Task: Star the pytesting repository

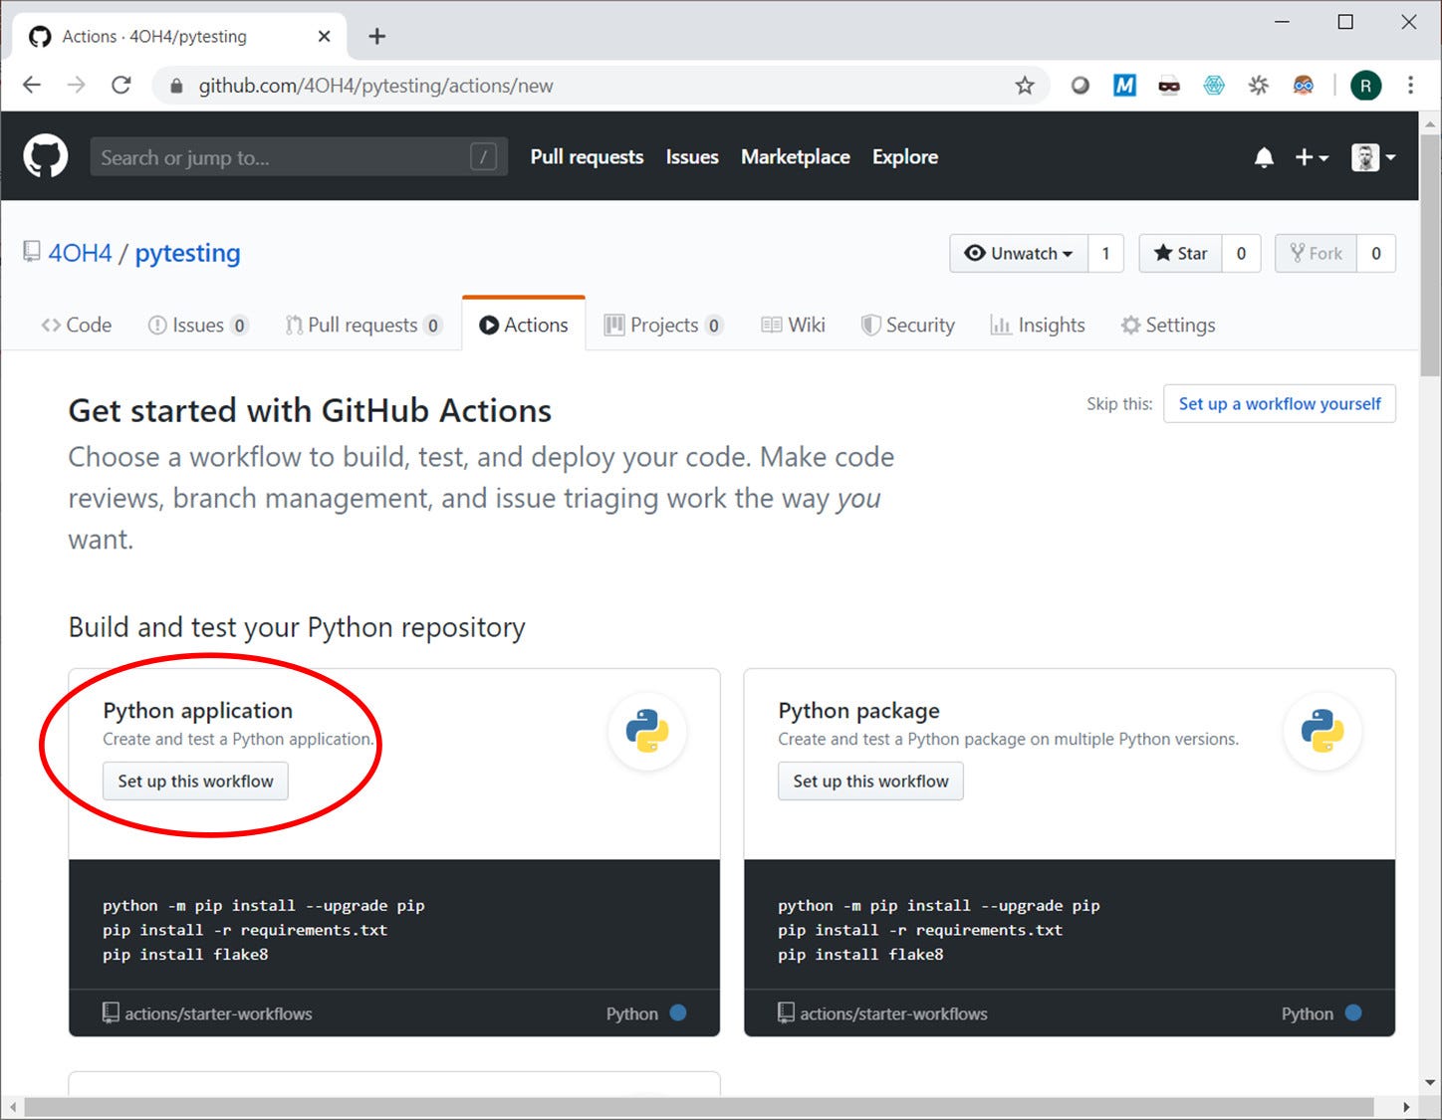Action: point(1179,253)
